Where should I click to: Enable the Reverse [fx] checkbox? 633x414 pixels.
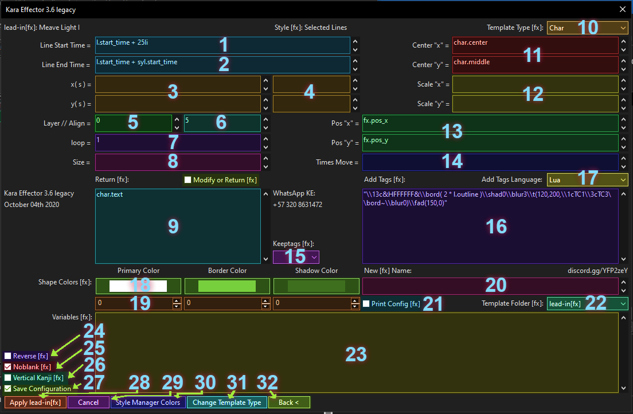point(8,356)
